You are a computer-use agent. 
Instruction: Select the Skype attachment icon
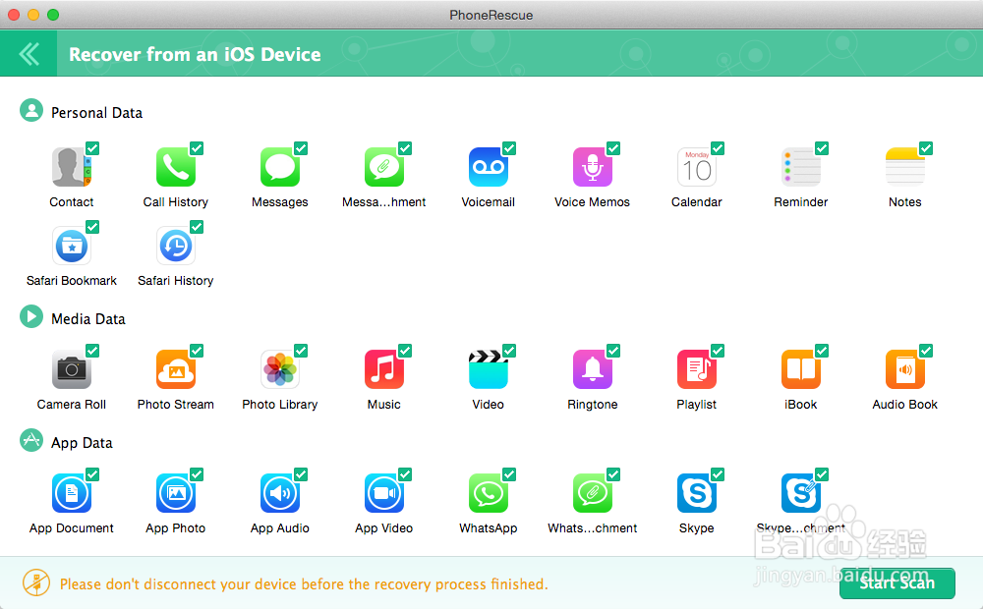pyautogui.click(x=800, y=493)
